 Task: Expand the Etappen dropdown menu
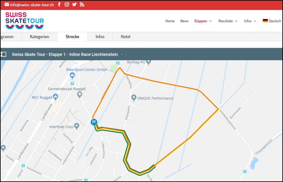(x=203, y=21)
